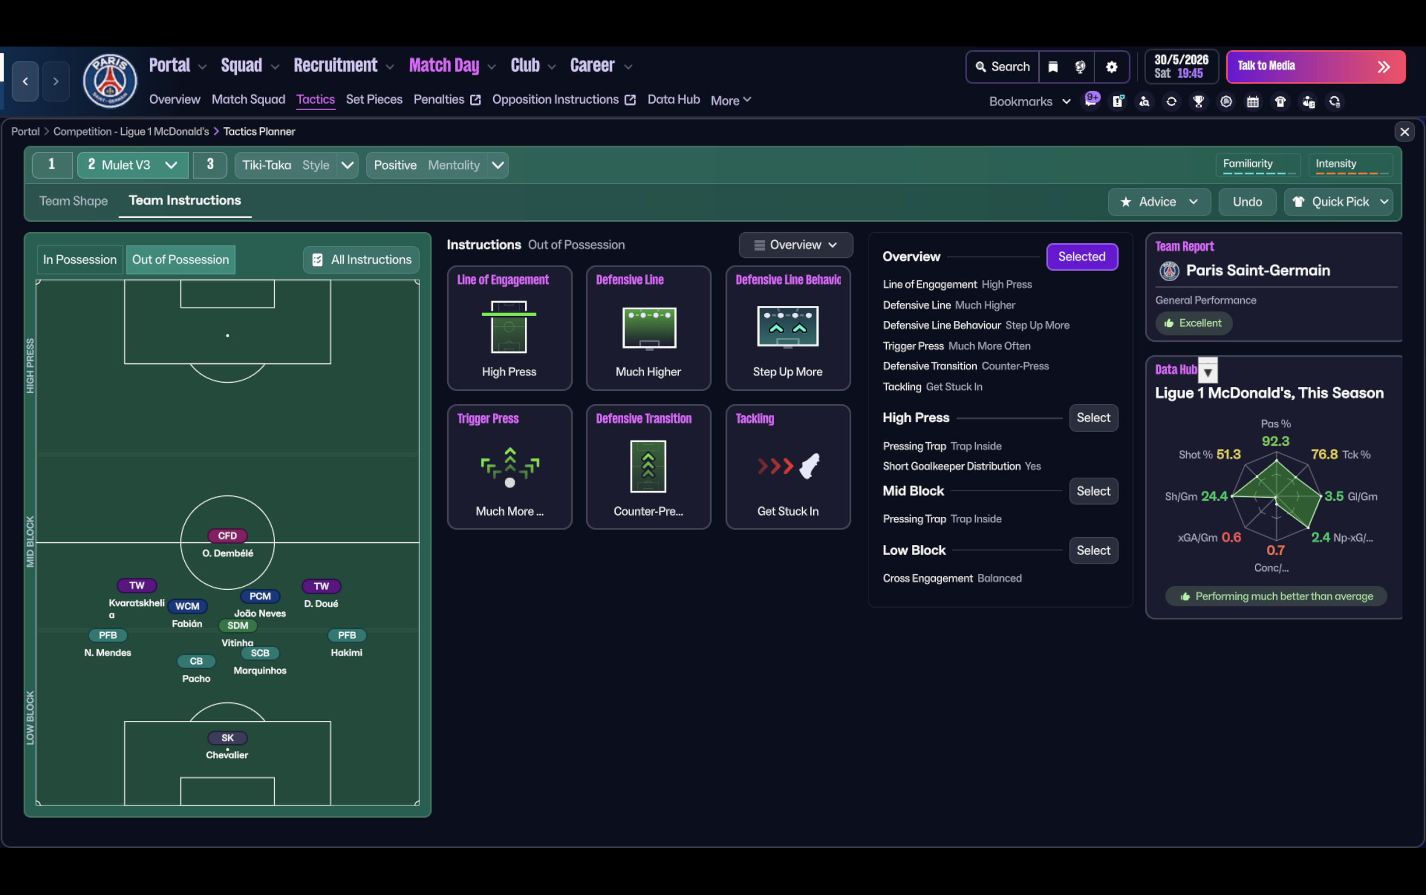Open the calendar bookmark icon
Image resolution: width=1426 pixels, height=895 pixels.
[x=1253, y=101]
